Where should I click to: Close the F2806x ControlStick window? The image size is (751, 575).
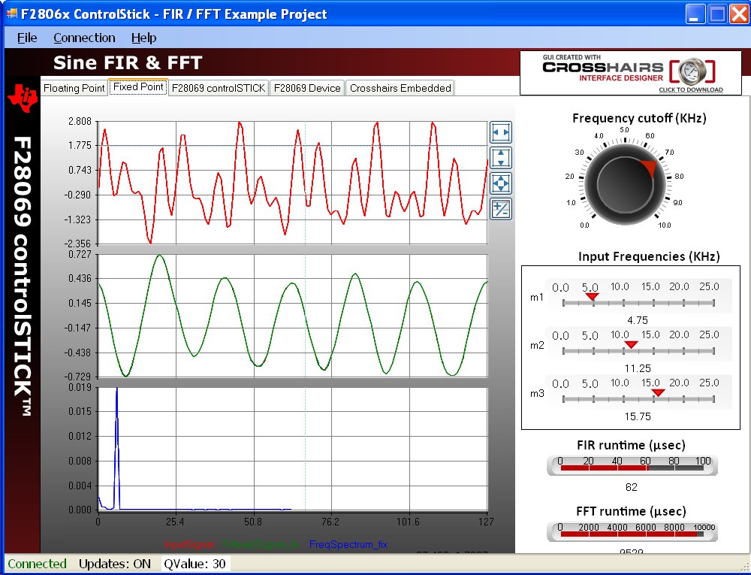[739, 14]
